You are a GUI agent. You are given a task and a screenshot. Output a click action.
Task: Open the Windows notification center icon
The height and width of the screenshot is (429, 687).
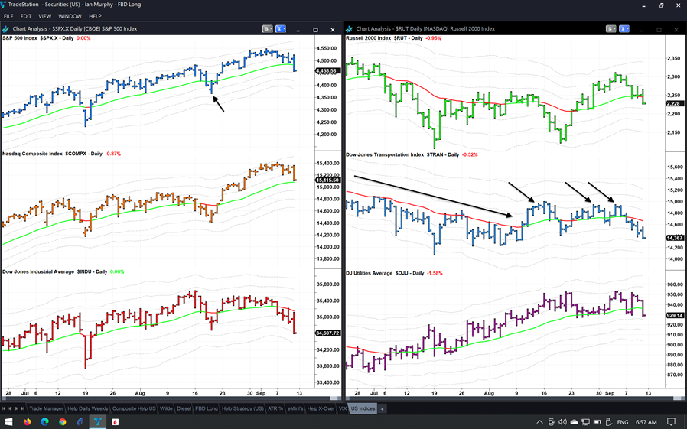(x=672, y=421)
